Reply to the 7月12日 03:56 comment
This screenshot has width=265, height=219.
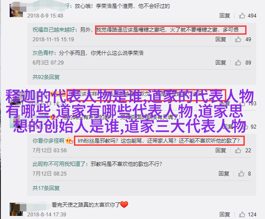tap(221, 150)
